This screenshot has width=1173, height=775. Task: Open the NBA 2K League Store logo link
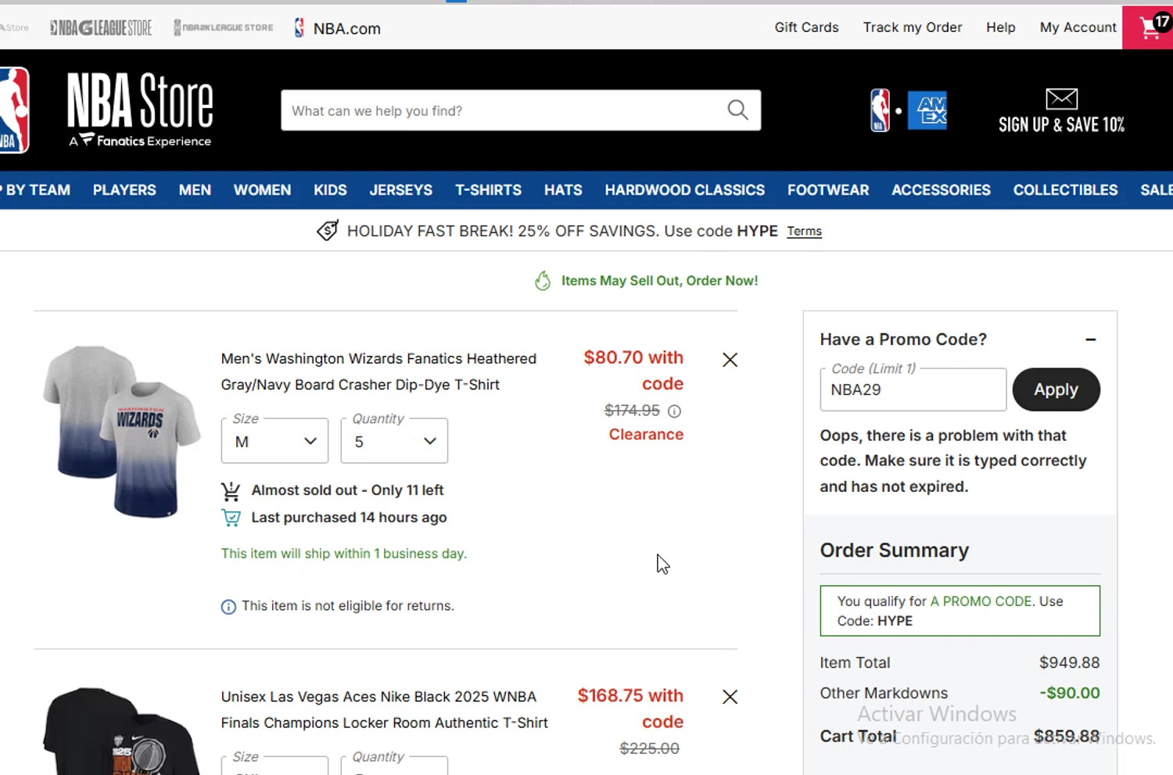(x=224, y=28)
